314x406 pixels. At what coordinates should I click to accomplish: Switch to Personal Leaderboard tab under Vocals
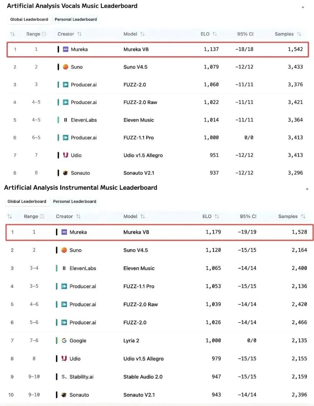(x=76, y=19)
